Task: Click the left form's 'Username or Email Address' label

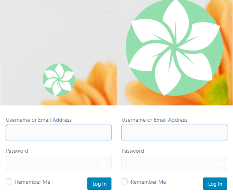Action: (x=39, y=120)
